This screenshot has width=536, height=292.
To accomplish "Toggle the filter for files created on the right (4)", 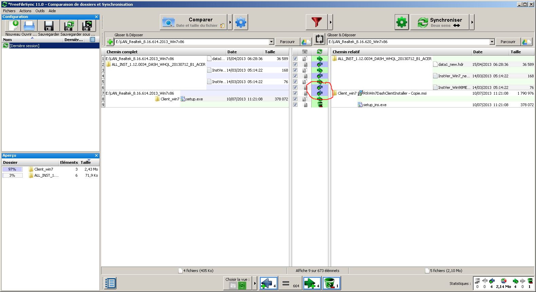I will pos(312,283).
